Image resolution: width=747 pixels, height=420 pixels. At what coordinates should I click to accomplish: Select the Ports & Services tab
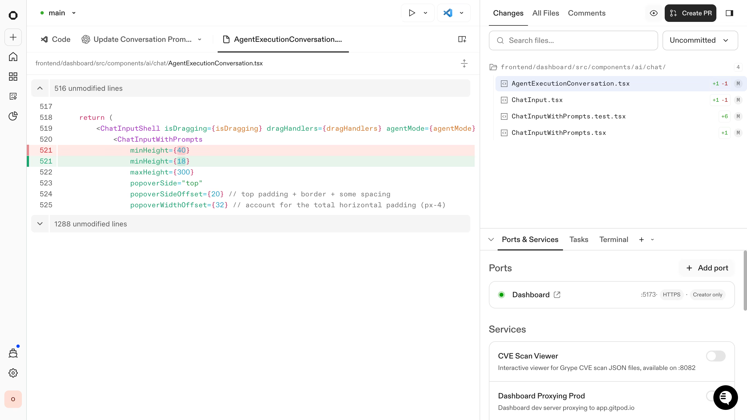point(530,240)
